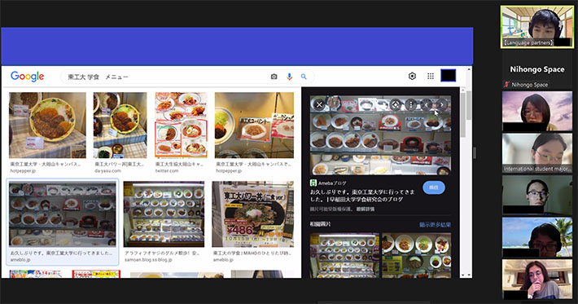Open the Google account avatar

click(449, 76)
